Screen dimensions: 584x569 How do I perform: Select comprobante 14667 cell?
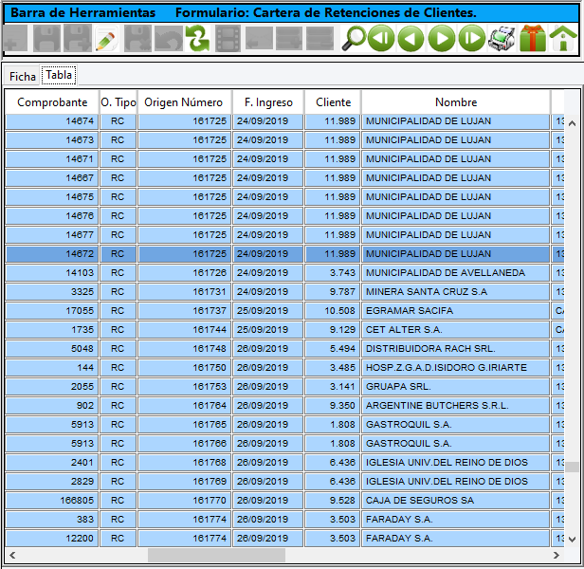tap(52, 178)
